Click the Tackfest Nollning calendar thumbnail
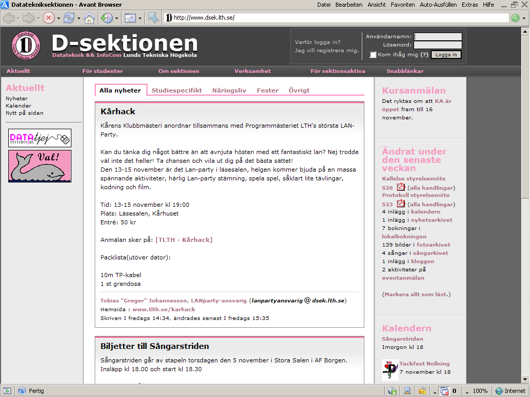The height and width of the screenshot is (397, 530). pyautogui.click(x=390, y=370)
